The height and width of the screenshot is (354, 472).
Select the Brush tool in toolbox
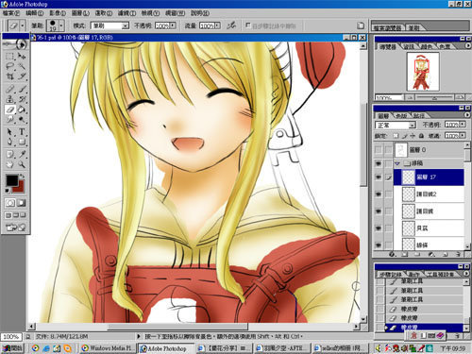tap(22, 89)
